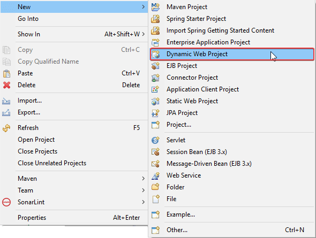Choose Other... in the New submenu
This screenshot has height=238, width=316.
pos(232,230)
